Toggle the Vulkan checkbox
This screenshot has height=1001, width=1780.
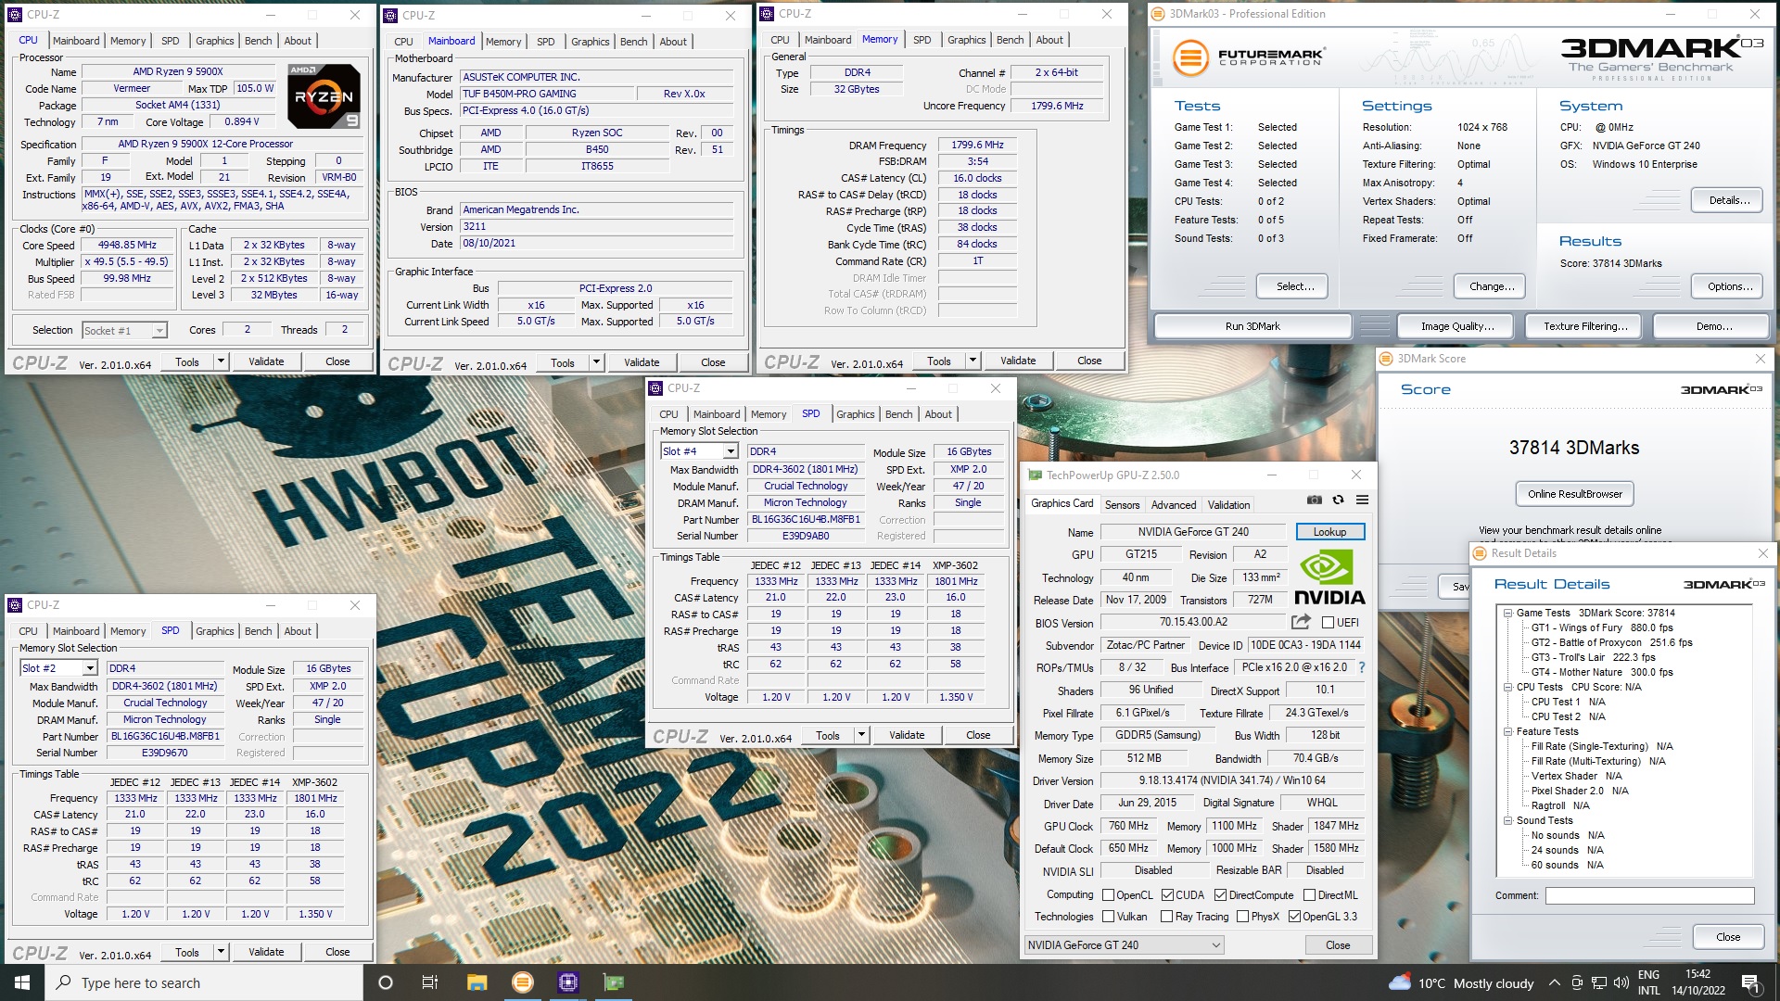click(1108, 917)
